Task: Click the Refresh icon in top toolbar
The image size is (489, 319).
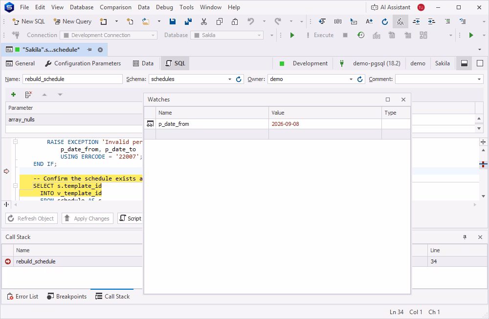Action: [x=385, y=21]
